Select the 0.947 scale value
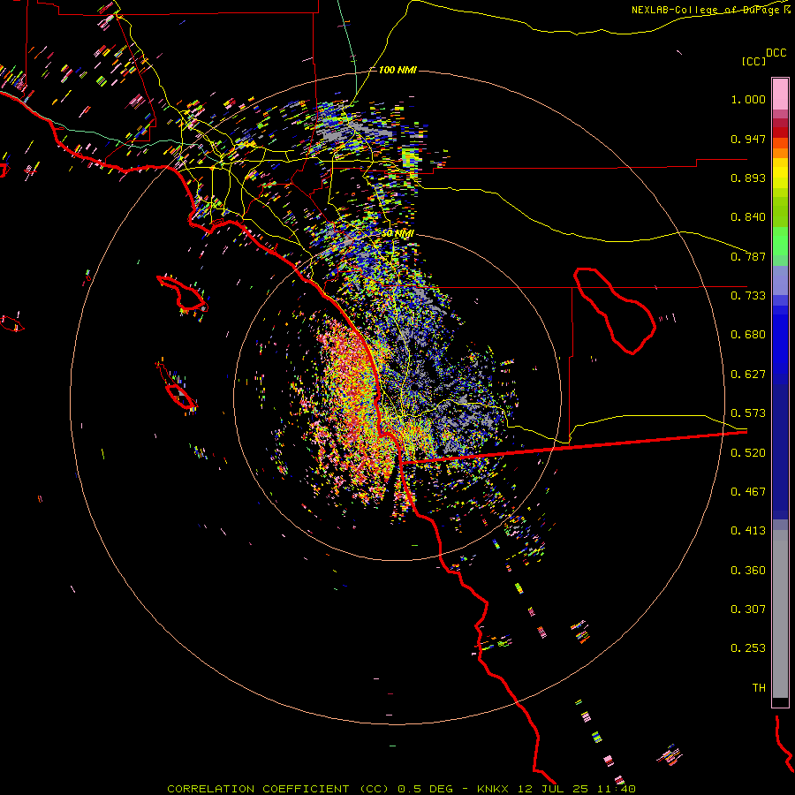Screen dimensions: 795x795 pyautogui.click(x=748, y=140)
